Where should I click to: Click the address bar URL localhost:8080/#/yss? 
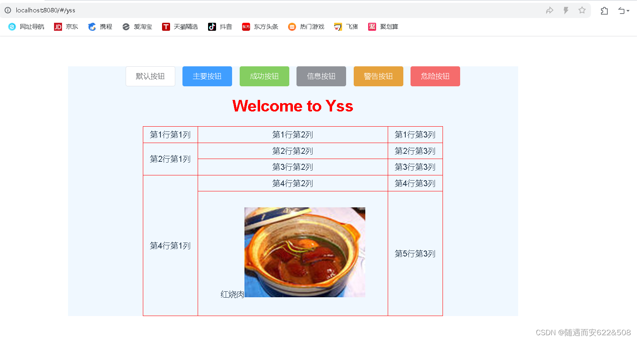46,10
